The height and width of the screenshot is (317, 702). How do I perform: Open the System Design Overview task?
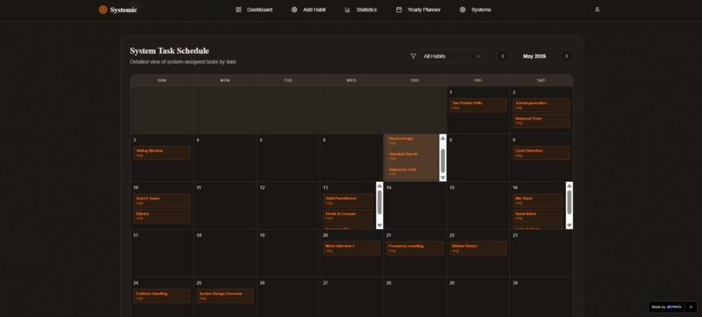tap(226, 295)
